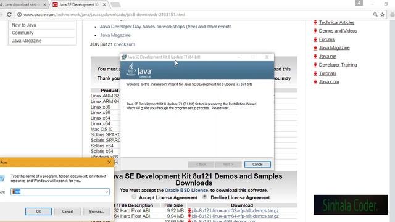Open Java Developer Day workshops link
The image size is (395, 222).
click(x=165, y=27)
